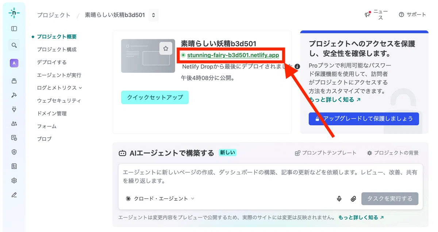
Task: Click the purple A team avatar
Action: click(x=14, y=63)
